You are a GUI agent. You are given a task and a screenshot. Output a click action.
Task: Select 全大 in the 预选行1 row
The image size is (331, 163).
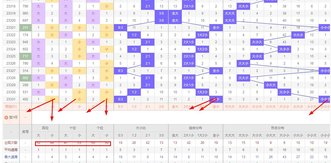point(175,107)
